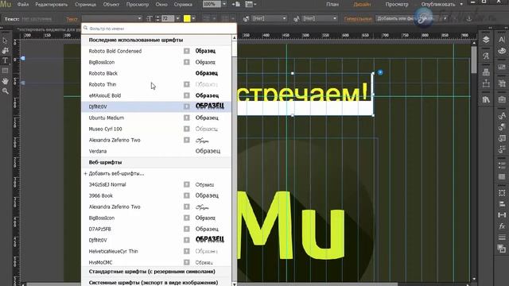The image size is (509, 286).
Task: Click the yellow text color swatch
Action: coord(187,19)
